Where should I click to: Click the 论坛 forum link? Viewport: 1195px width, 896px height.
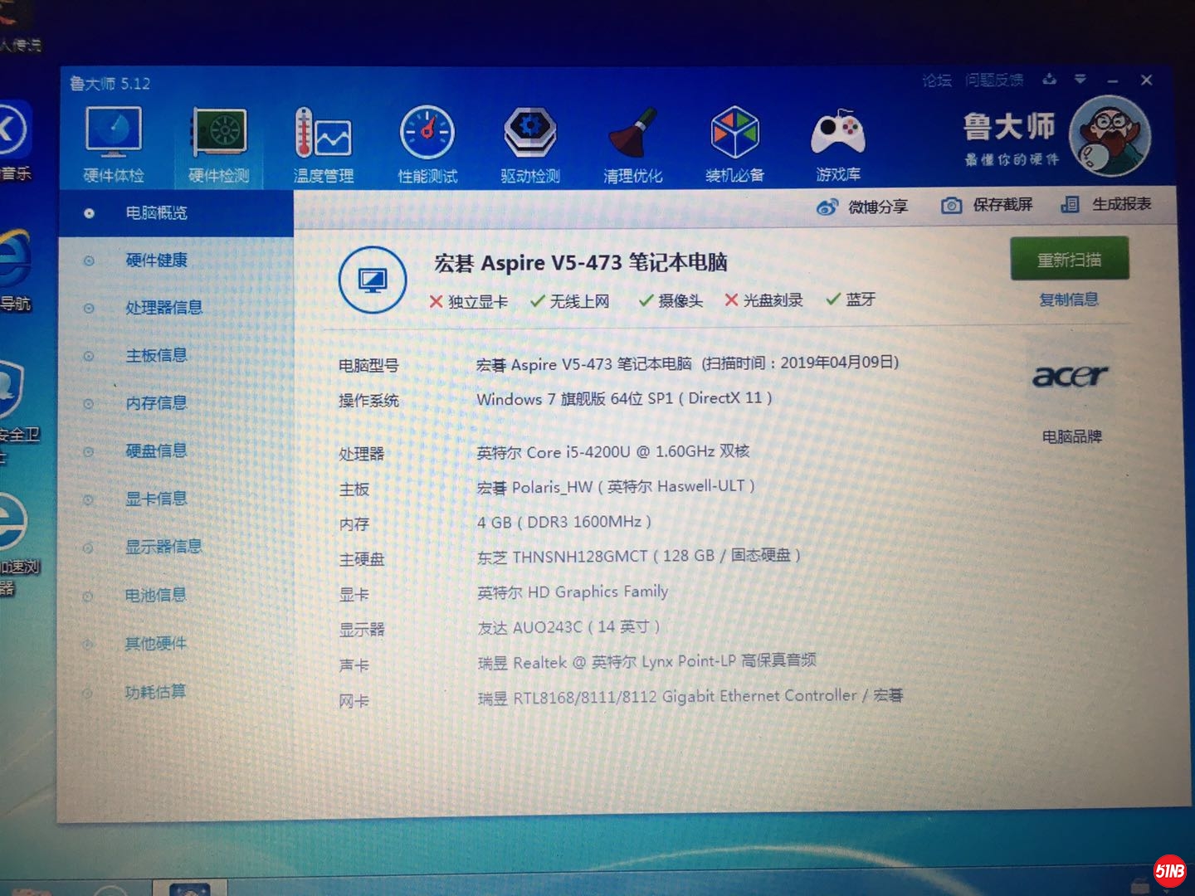tap(937, 80)
